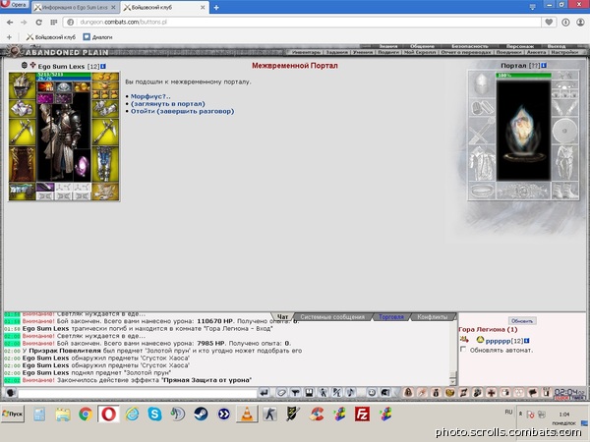The width and height of the screenshot is (590, 442).
Task: Click the Портал 100% health bar
Action: [x=523, y=76]
